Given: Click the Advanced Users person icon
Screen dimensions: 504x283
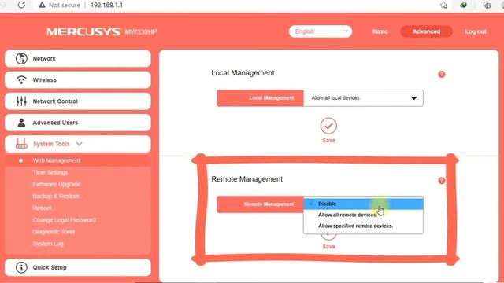Looking at the screenshot, I should coord(21,123).
